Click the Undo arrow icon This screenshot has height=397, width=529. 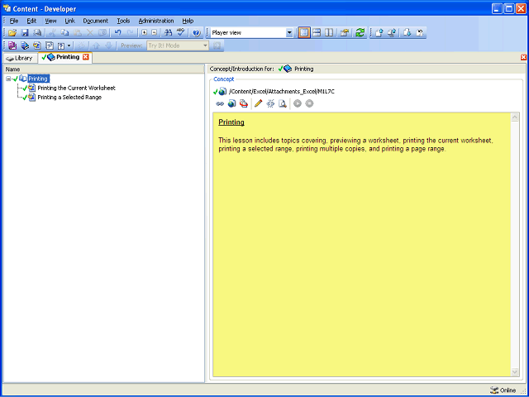(x=117, y=33)
